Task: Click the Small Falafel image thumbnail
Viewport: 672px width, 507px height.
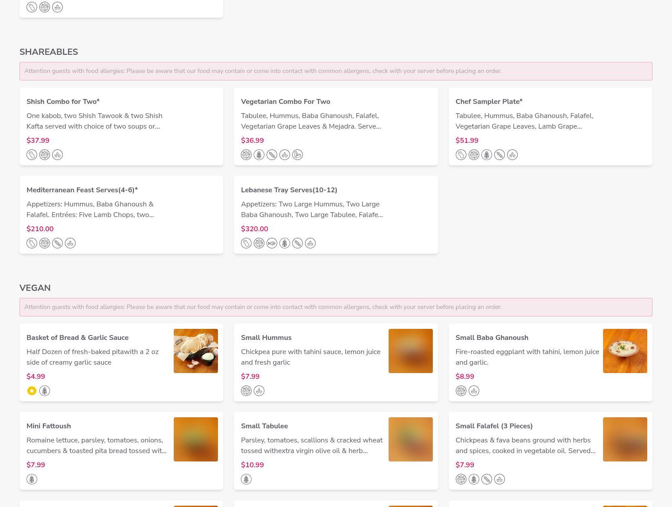Action: point(625,439)
